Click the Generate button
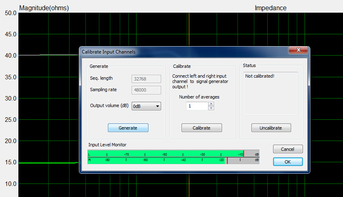The image size is (343, 197). click(x=128, y=128)
